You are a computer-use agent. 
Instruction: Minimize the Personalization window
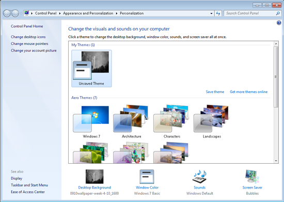coord(257,5)
